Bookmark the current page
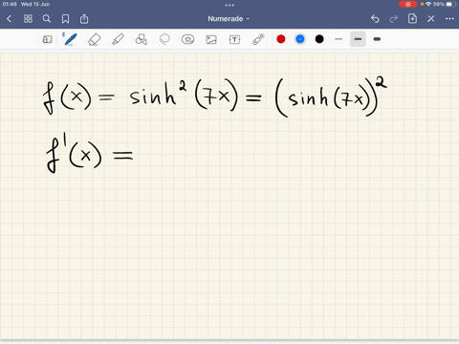459x344 pixels. tap(65, 19)
